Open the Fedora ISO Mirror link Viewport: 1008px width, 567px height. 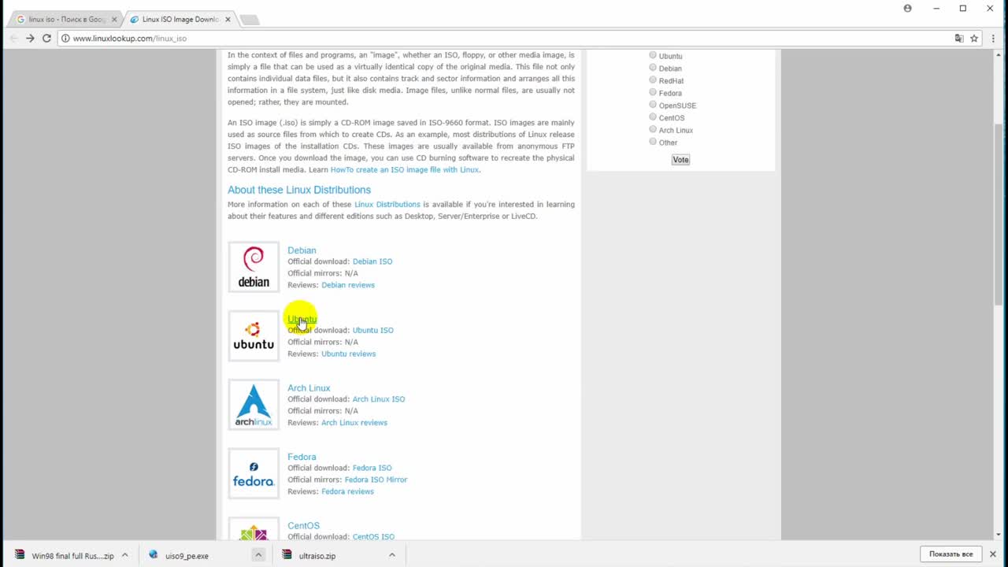pos(376,480)
